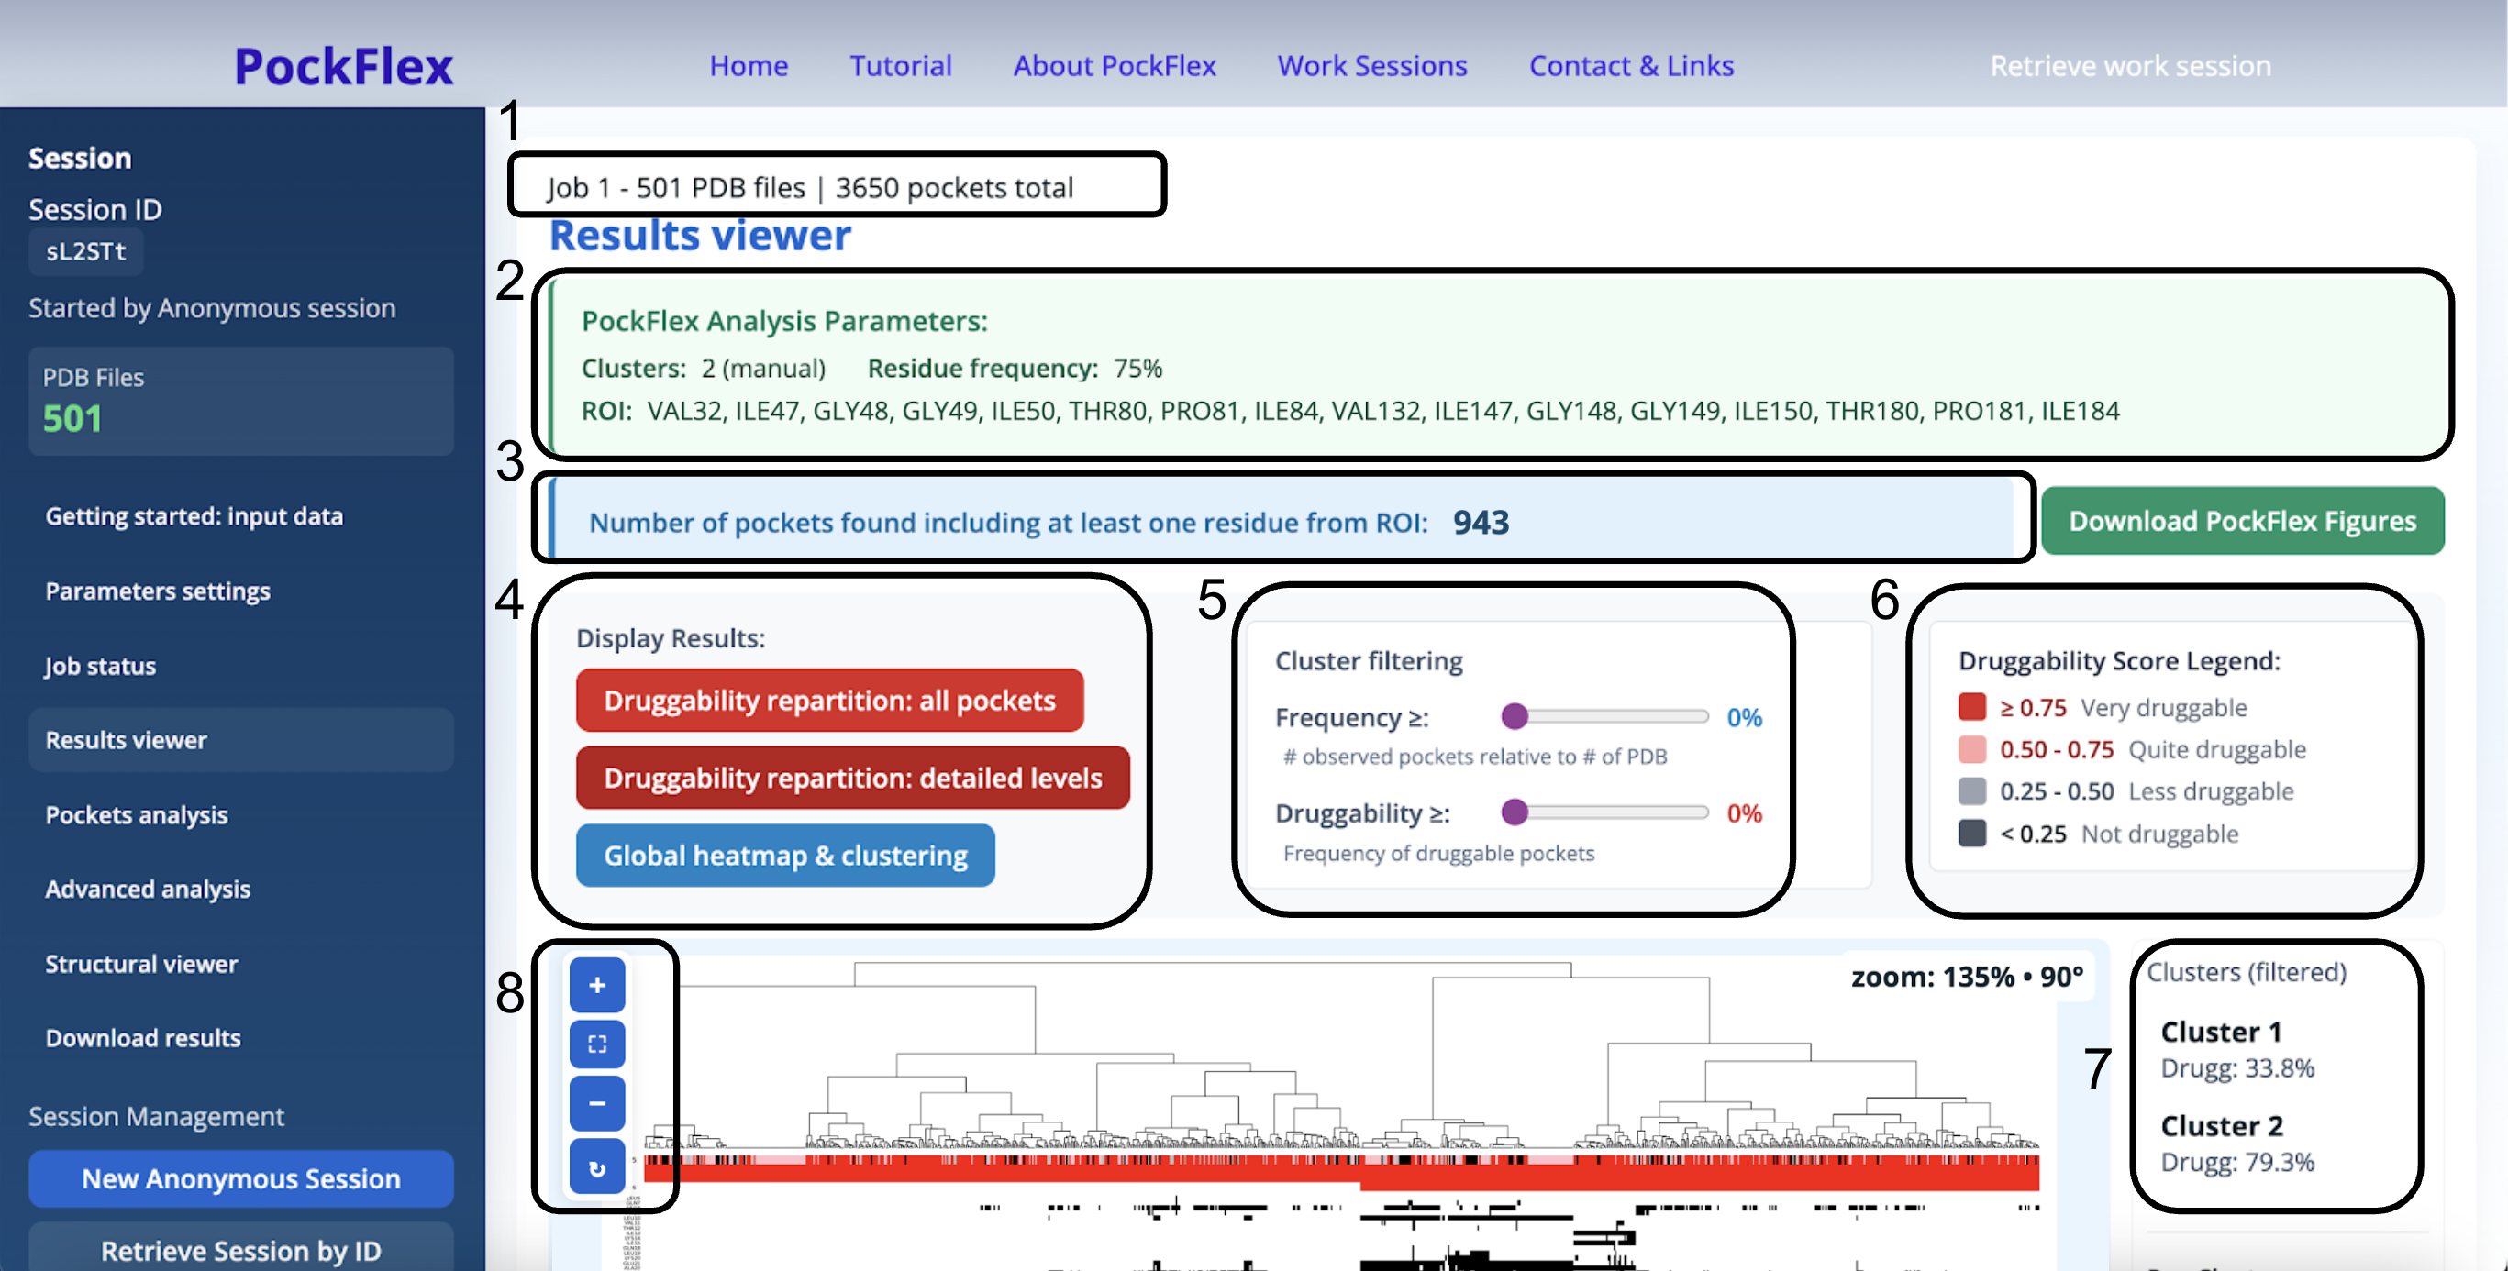Click Retrieve Session by ID button
Image resolution: width=2508 pixels, height=1271 pixels.
tap(241, 1250)
